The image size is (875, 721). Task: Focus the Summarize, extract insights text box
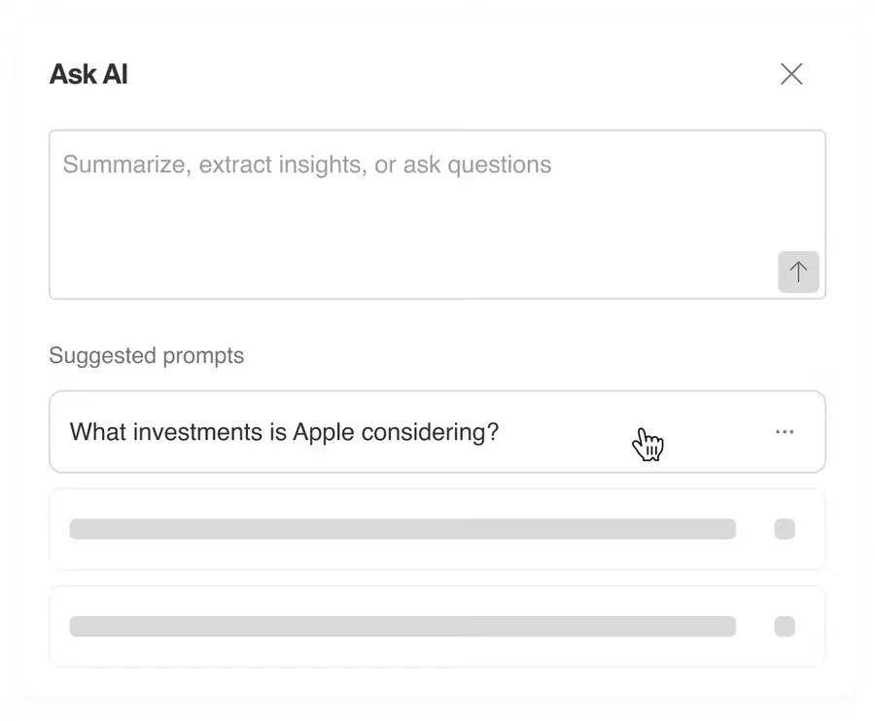pos(437,214)
